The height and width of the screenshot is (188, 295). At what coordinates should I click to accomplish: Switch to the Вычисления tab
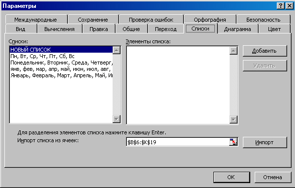pyautogui.click(x=59, y=29)
